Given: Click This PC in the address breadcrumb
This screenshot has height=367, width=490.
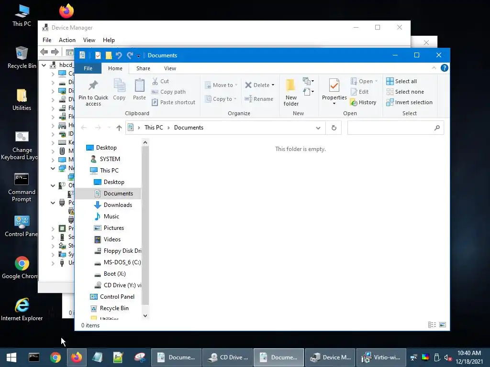Looking at the screenshot, I should pyautogui.click(x=154, y=128).
